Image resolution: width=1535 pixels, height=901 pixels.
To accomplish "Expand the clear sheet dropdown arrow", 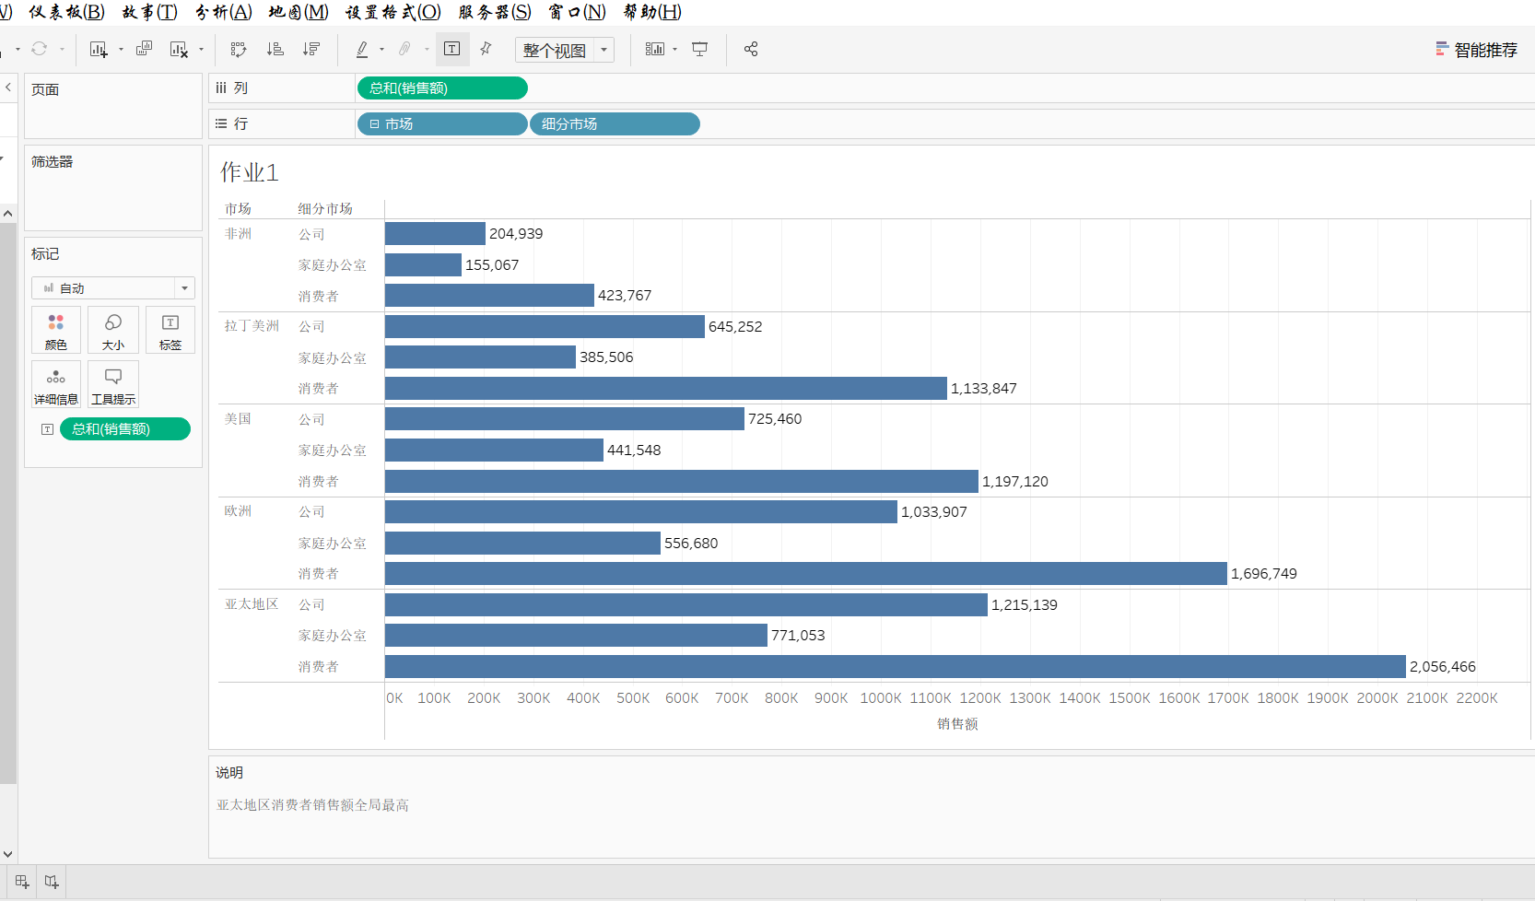I will pyautogui.click(x=201, y=50).
